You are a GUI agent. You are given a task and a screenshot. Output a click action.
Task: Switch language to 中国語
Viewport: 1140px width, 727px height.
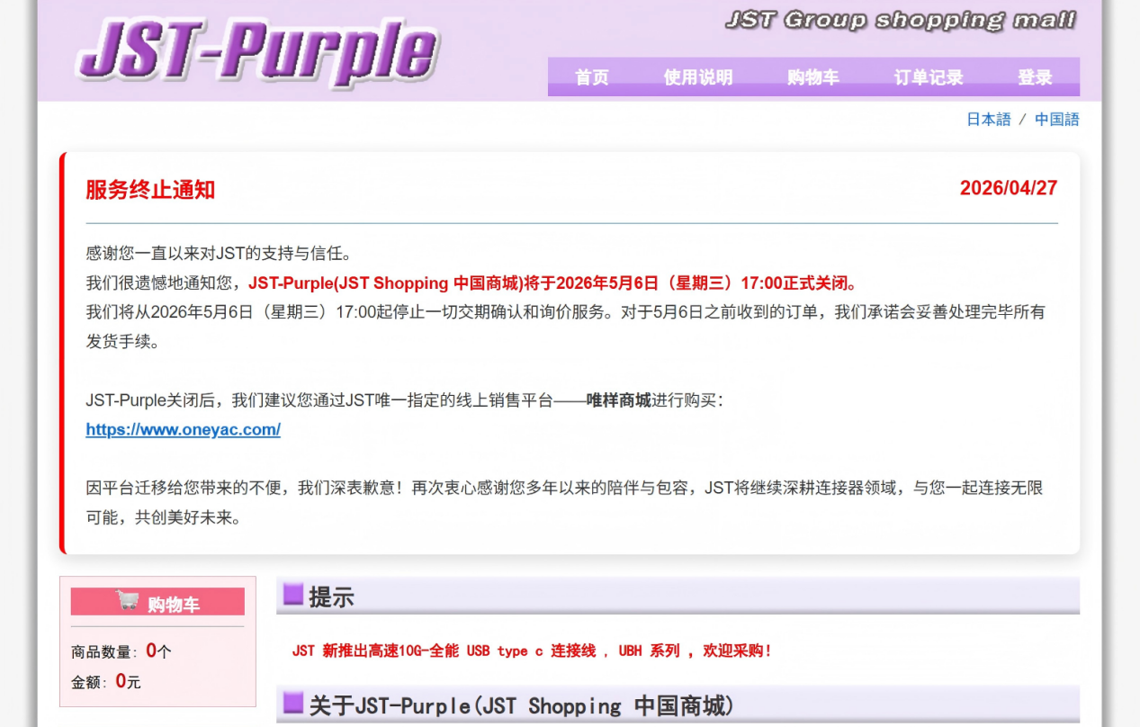[x=1058, y=119]
